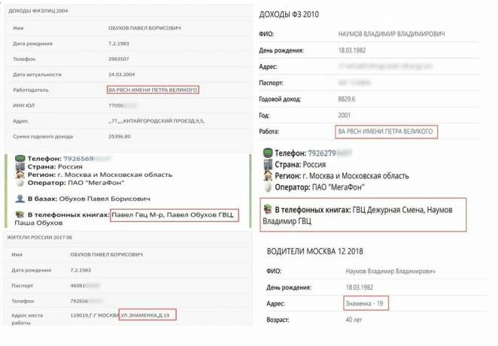
Task: Click the highlighted УЛ.ЗНАМЕНКА,Д.19 work address
Action: pos(147,314)
